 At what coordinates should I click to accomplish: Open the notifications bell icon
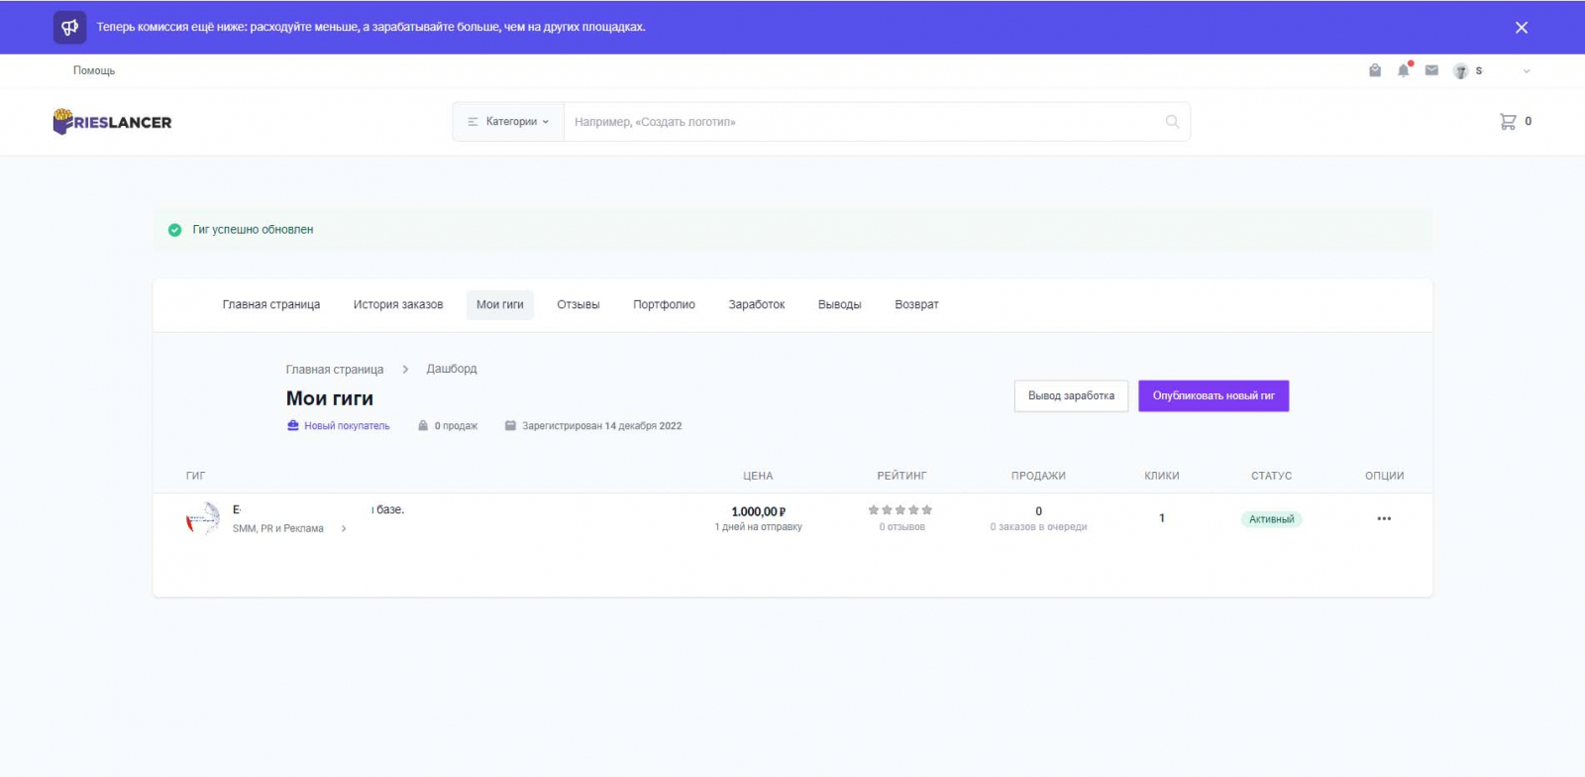click(x=1403, y=70)
